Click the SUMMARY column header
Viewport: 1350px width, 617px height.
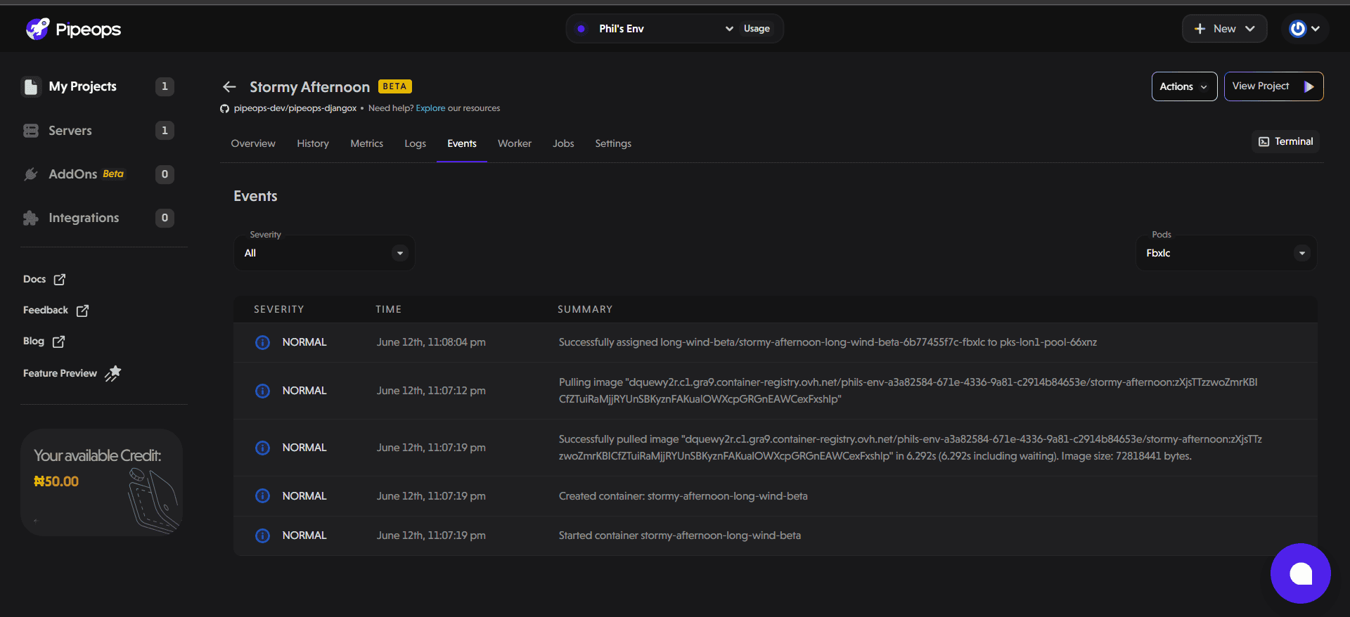tap(585, 309)
